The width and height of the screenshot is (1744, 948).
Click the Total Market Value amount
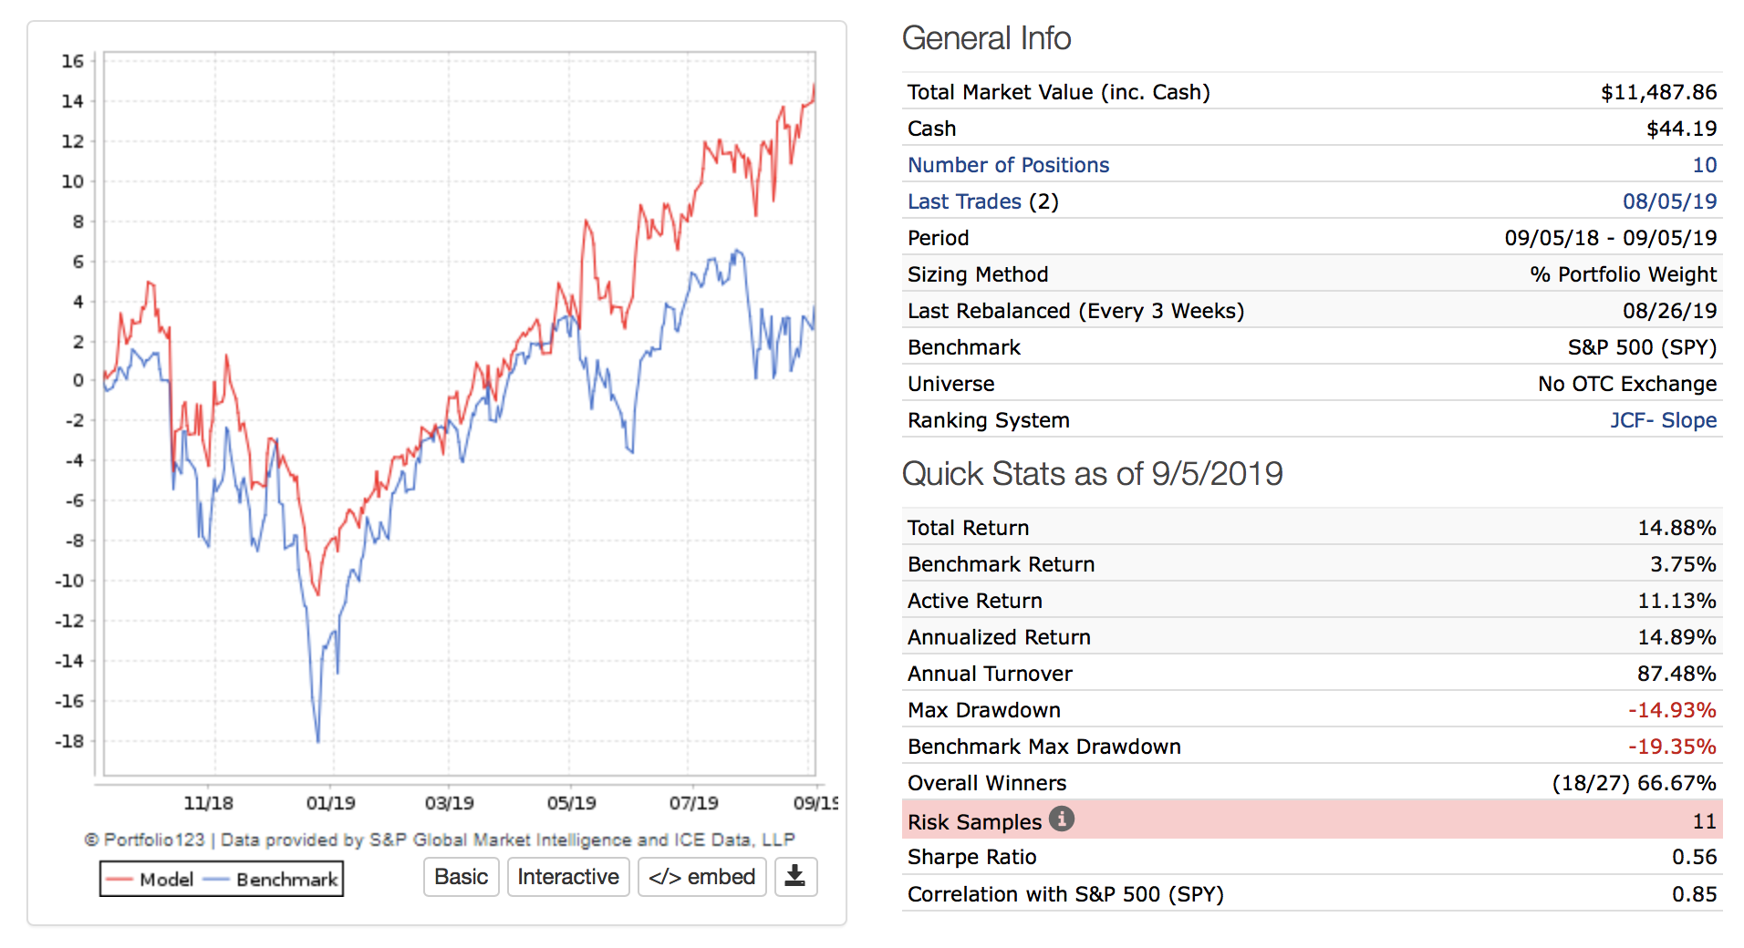tap(1658, 92)
